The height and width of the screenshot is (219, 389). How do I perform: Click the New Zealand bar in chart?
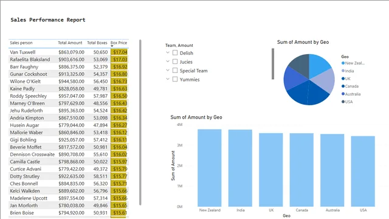210,168
